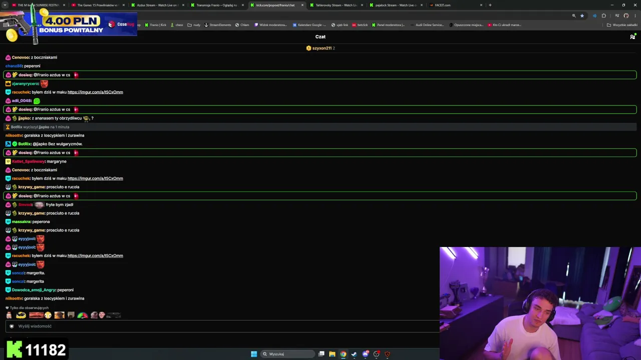Open StreamElements bookmark
Viewport: 641px width, 360px height.
coord(218,24)
